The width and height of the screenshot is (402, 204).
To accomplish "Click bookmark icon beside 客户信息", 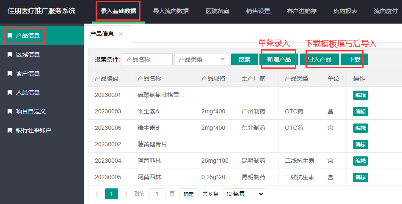I will tap(10, 73).
